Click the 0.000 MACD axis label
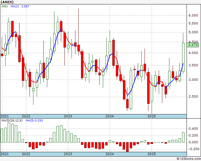The image size is (201, 161). pos(193,142)
